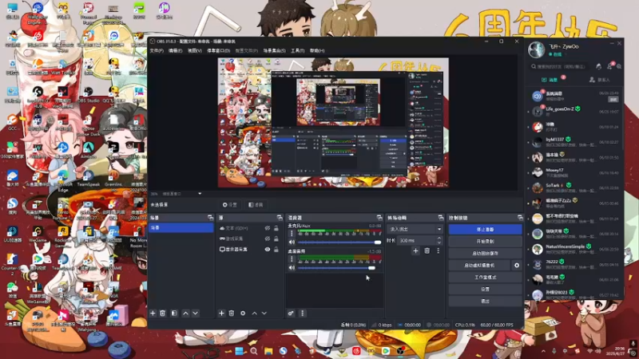Pop out the Sources dock panel

click(x=279, y=218)
